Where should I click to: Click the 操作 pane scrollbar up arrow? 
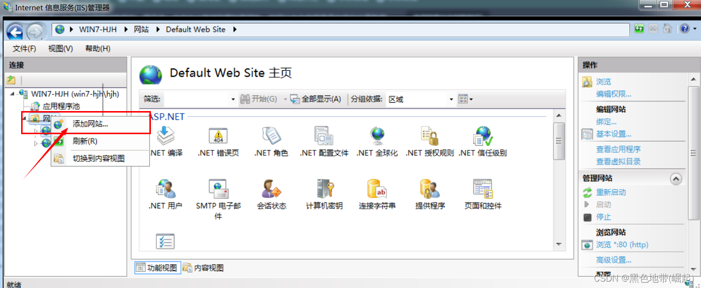693,78
